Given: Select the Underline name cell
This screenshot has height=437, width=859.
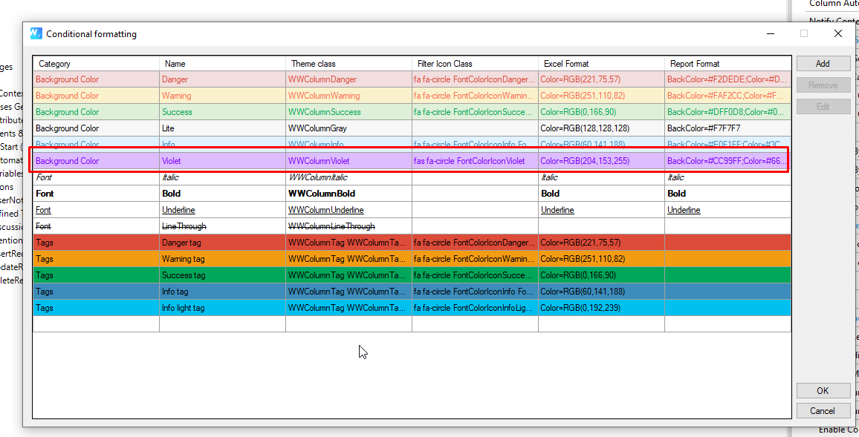Looking at the screenshot, I should click(x=222, y=210).
